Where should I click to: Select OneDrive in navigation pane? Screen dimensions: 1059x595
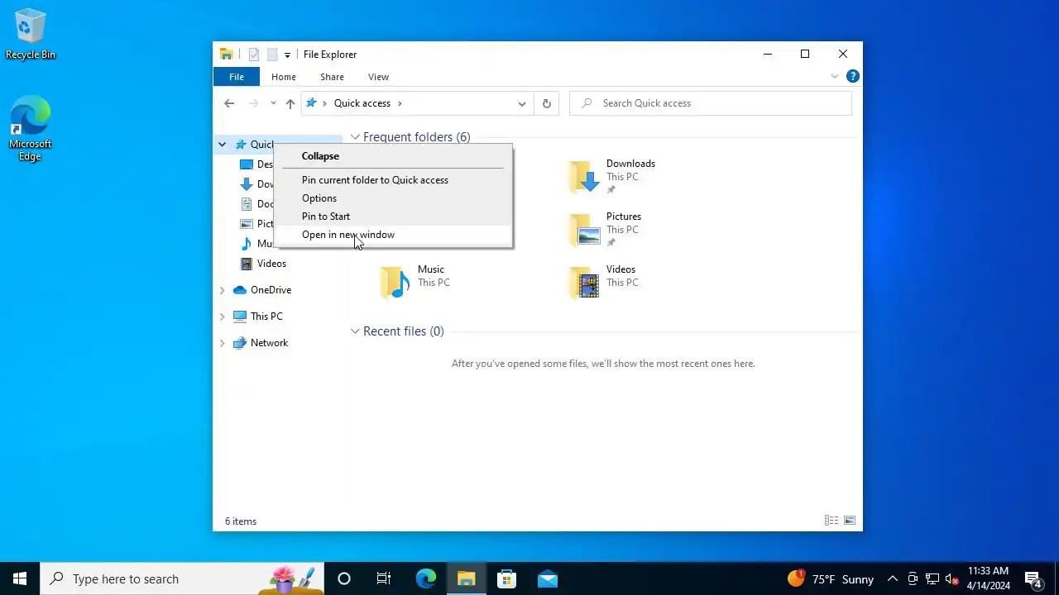pyautogui.click(x=271, y=290)
